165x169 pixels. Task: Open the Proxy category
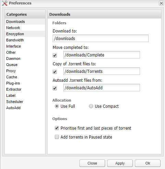point(25,71)
